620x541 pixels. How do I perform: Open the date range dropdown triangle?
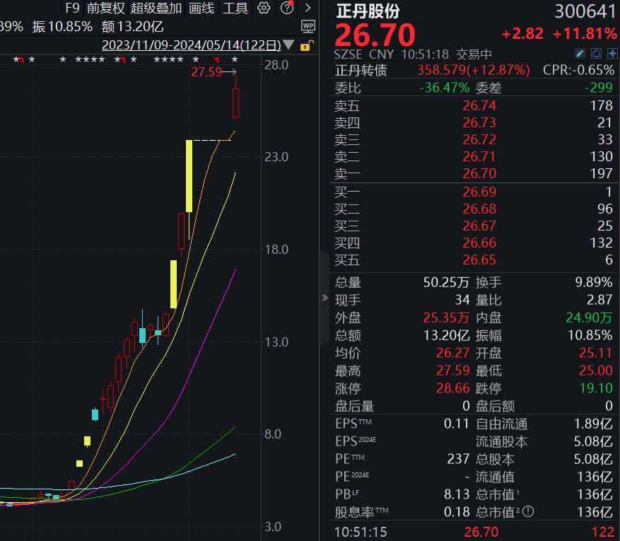[288, 45]
